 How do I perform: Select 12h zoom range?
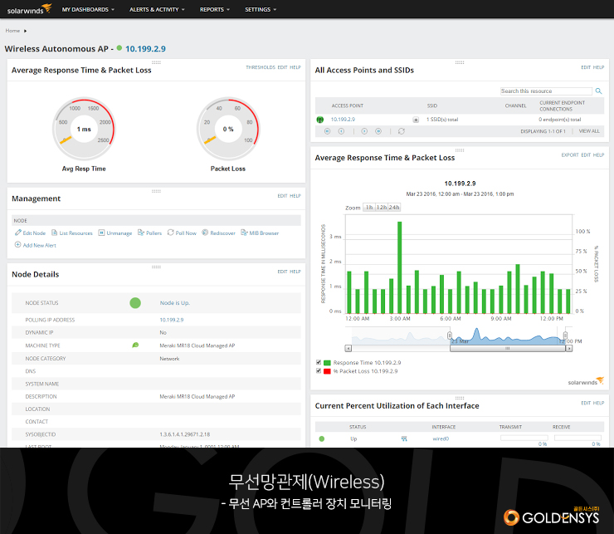(382, 207)
